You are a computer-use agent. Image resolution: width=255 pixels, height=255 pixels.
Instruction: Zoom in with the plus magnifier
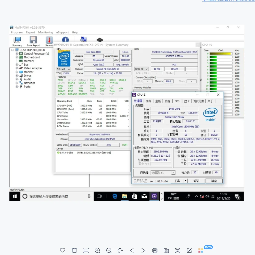97,250
